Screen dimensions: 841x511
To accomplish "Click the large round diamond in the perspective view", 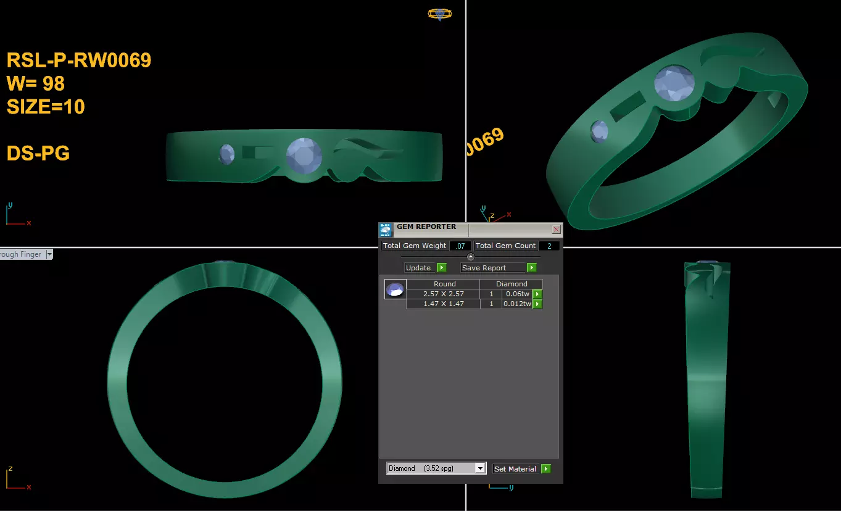I will (674, 83).
